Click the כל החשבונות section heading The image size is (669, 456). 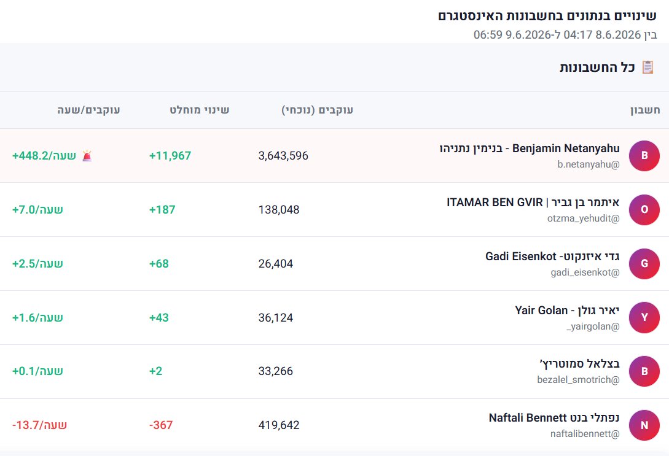coord(597,68)
